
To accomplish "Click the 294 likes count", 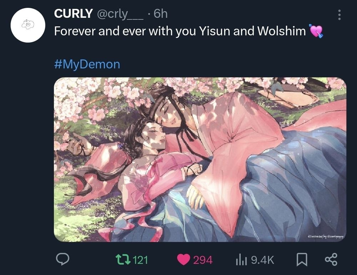I will (203, 260).
